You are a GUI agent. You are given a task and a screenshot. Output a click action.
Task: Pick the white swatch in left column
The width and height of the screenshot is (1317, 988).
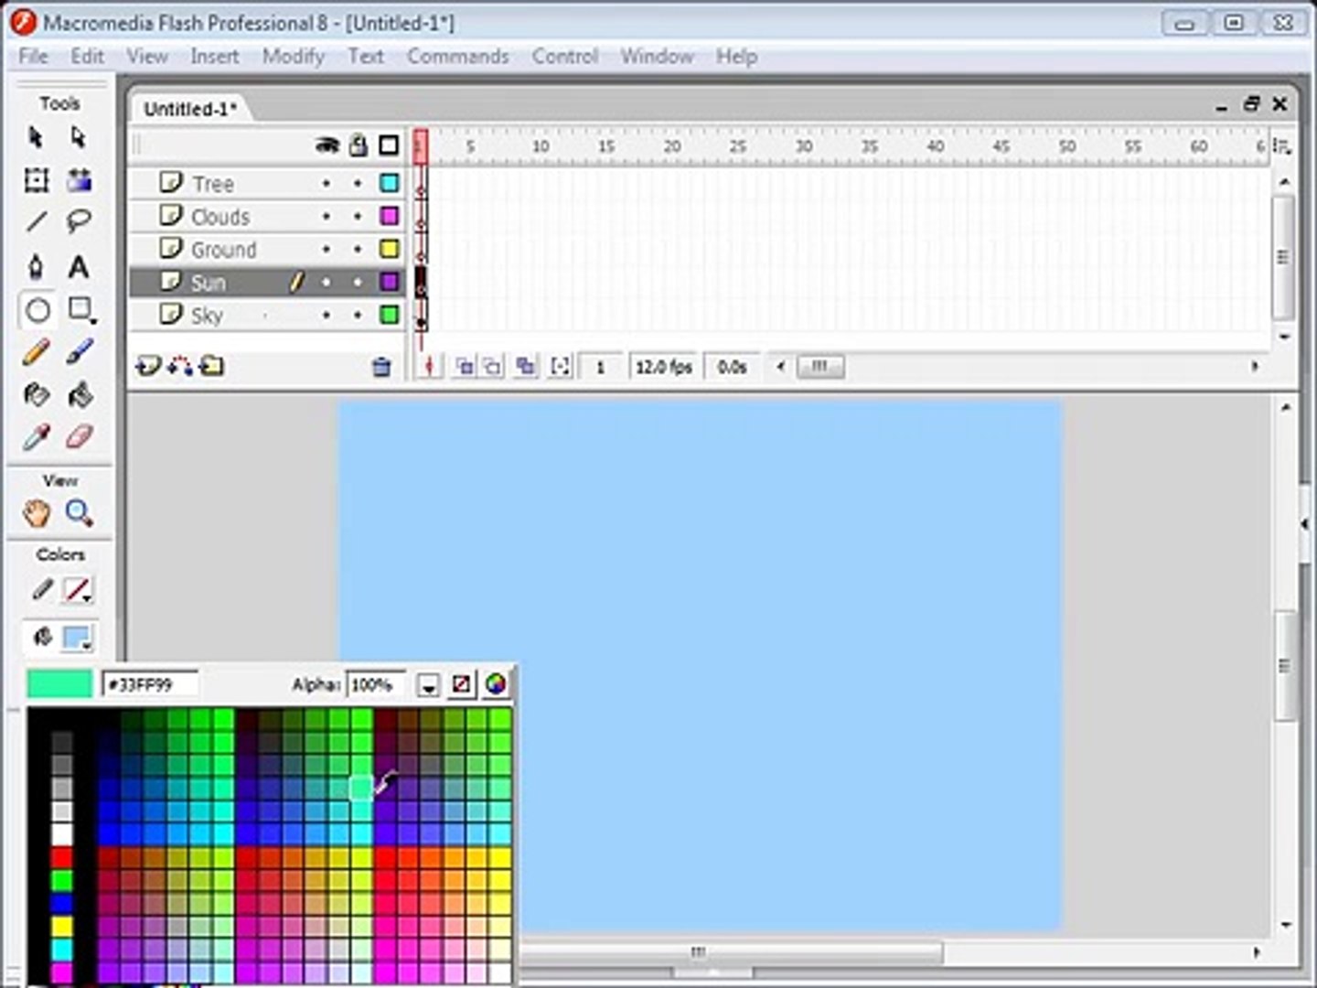(62, 834)
